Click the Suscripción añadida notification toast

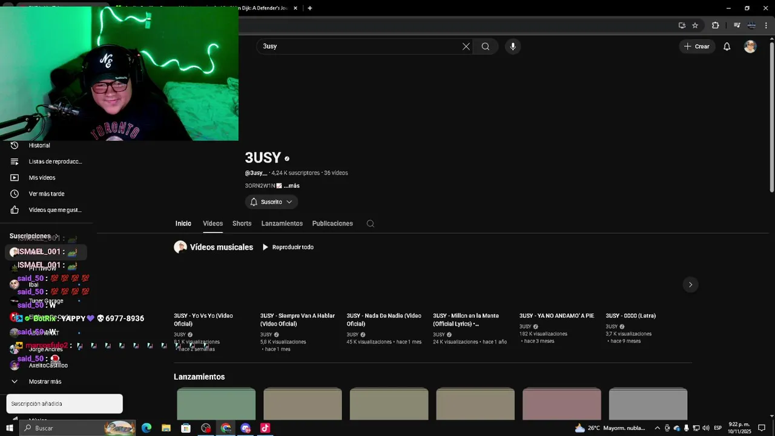pos(64,404)
